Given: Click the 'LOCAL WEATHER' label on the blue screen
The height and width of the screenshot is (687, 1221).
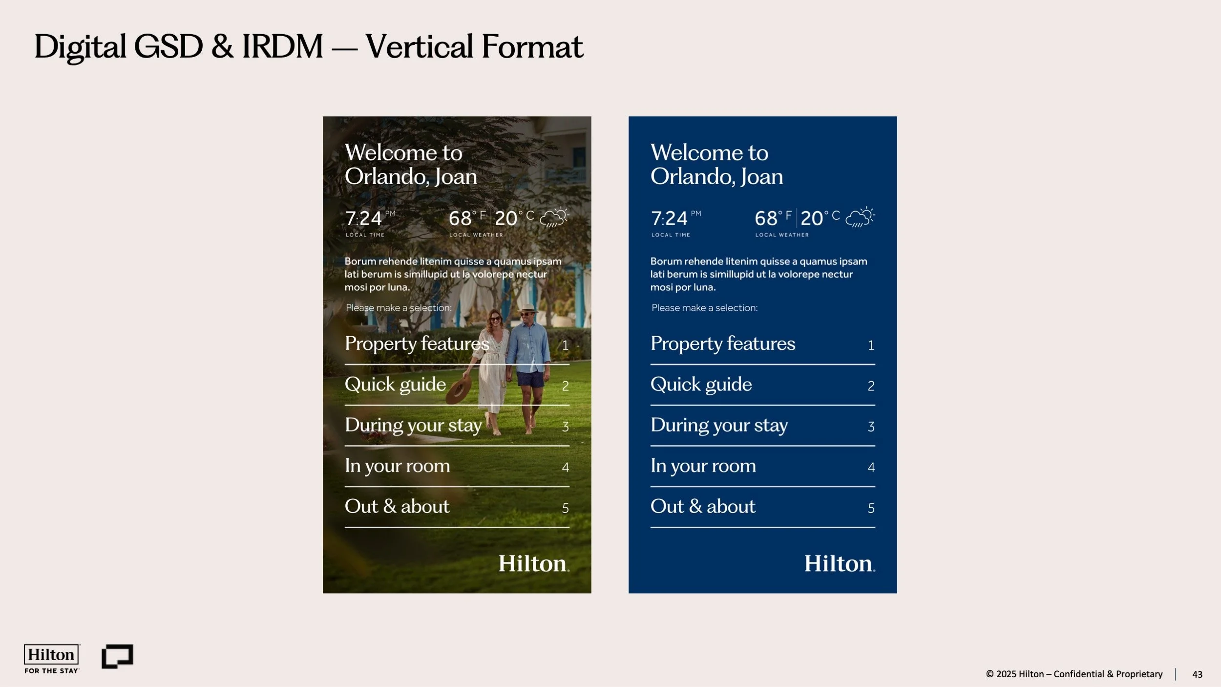Looking at the screenshot, I should 782,235.
